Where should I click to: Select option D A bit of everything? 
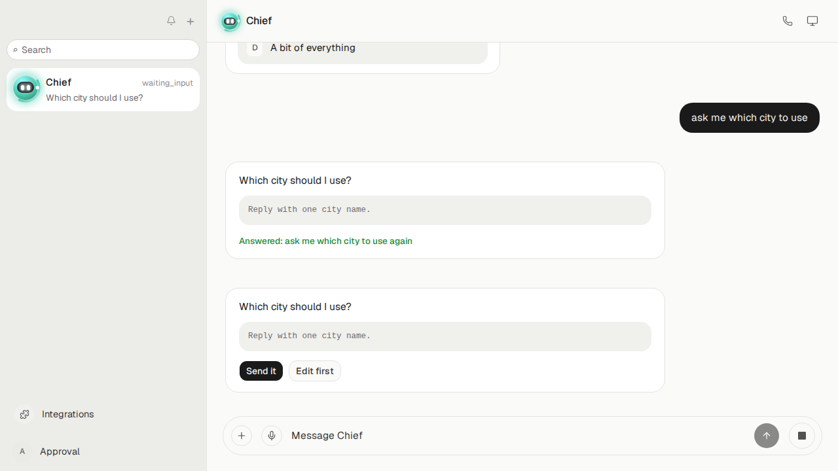pos(363,48)
